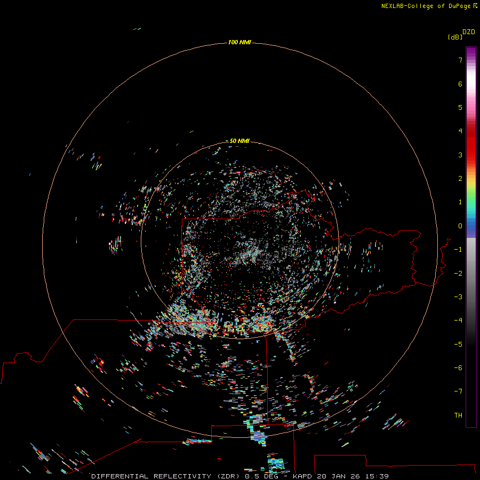Screen dimensions: 480x480
Task: Click the TH threshold label on the scale
Action: click(x=458, y=415)
